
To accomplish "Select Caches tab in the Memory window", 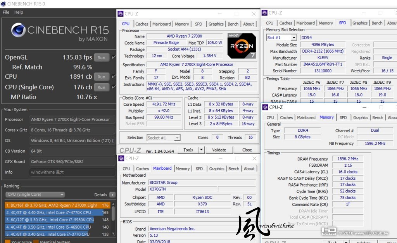I will [287, 117].
